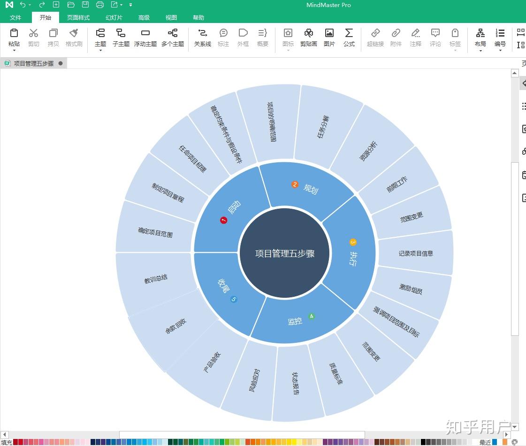Expand the Topic (主题) dropdown arrow
This screenshot has height=446, width=526.
pyautogui.click(x=100, y=50)
